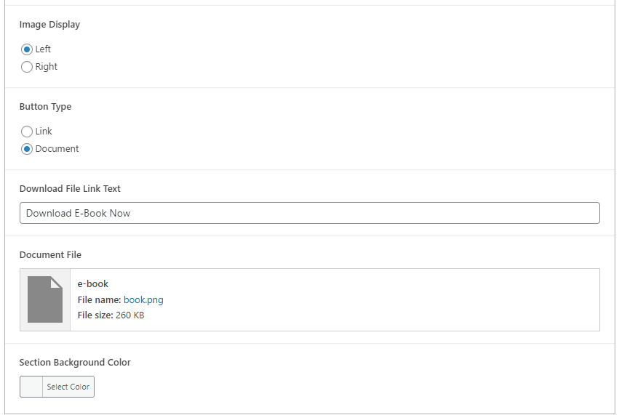Click the 'File name:' label text
619x415 pixels.
pos(99,299)
